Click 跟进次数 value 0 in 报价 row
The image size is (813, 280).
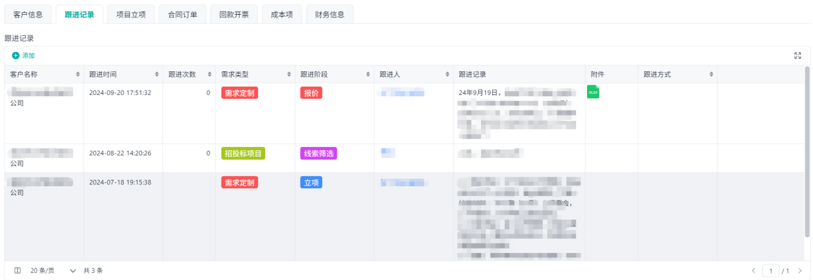click(x=208, y=93)
